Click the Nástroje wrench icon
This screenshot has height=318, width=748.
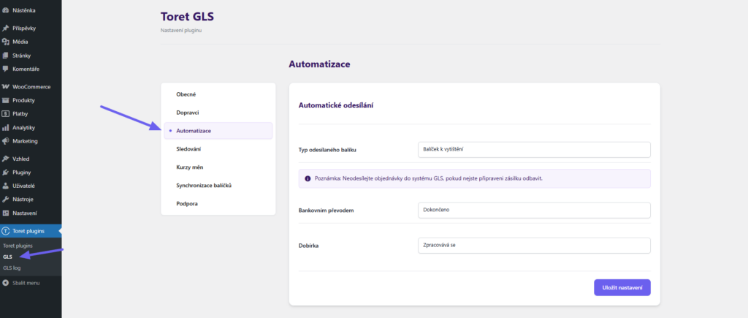(6, 199)
